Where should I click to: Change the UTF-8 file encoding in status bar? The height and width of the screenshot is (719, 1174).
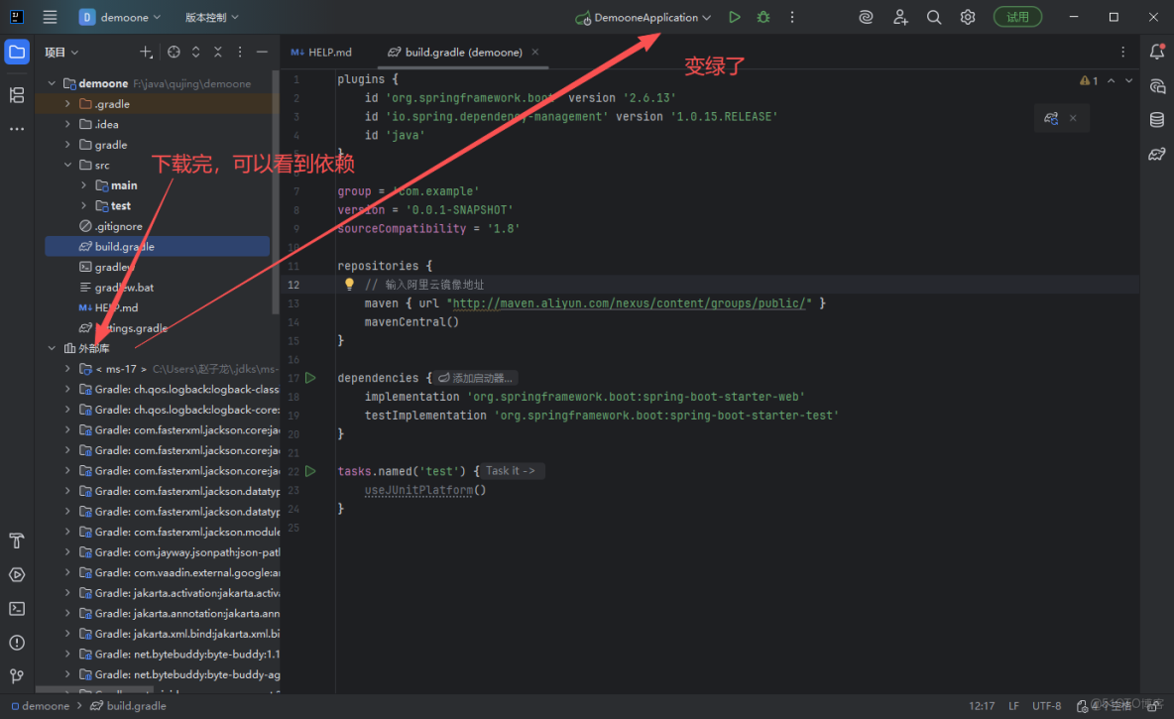[x=1046, y=705]
